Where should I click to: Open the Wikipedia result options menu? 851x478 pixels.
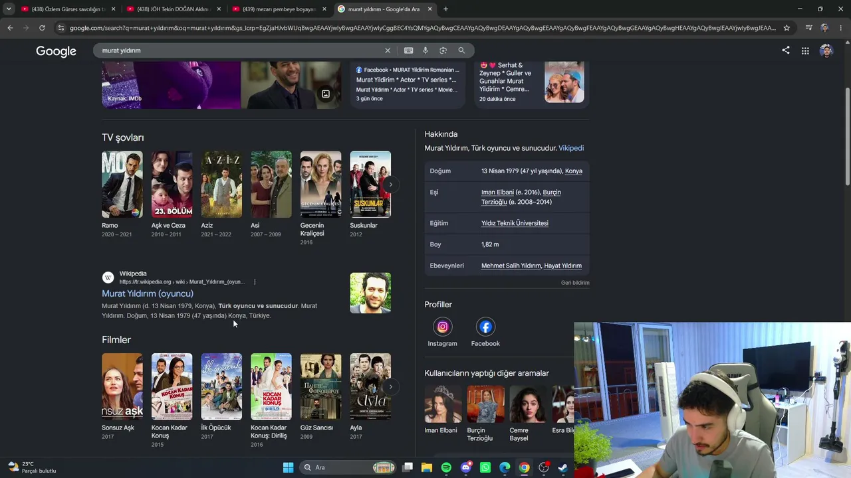(x=254, y=282)
